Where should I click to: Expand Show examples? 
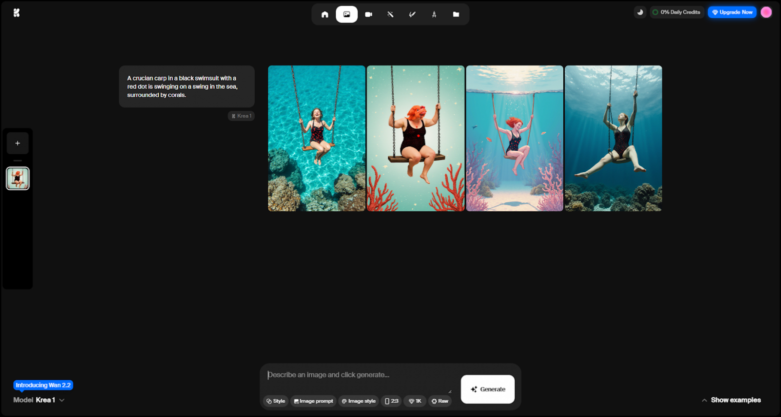731,400
